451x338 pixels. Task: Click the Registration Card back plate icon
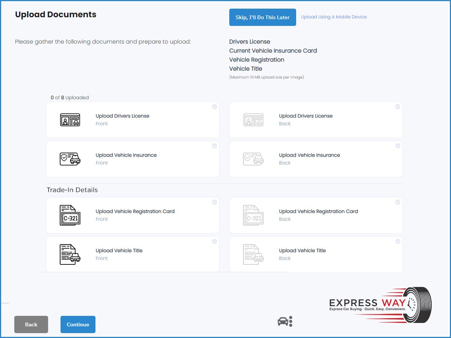253,215
